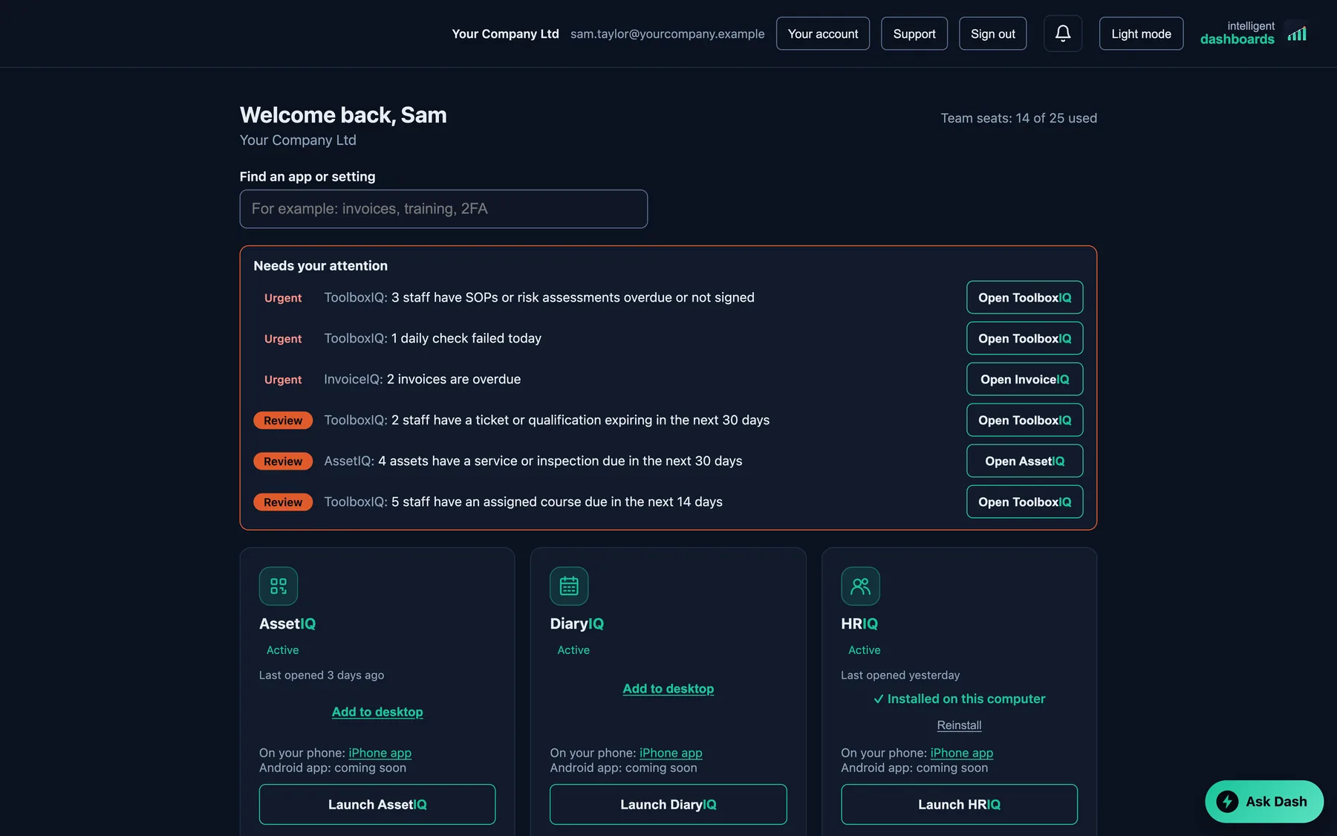Image resolution: width=1337 pixels, height=836 pixels.
Task: Open InvoiceIQ for overdue invoices
Action: point(1024,379)
